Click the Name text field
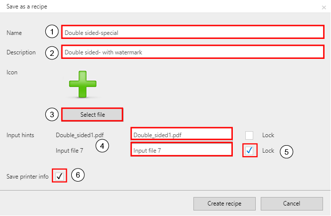Image resolution: width=331 pixels, height=216 pixels. coord(193,32)
